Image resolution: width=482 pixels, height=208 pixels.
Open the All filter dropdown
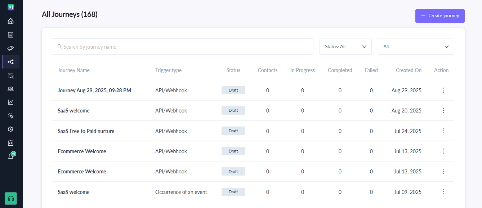coord(416,47)
